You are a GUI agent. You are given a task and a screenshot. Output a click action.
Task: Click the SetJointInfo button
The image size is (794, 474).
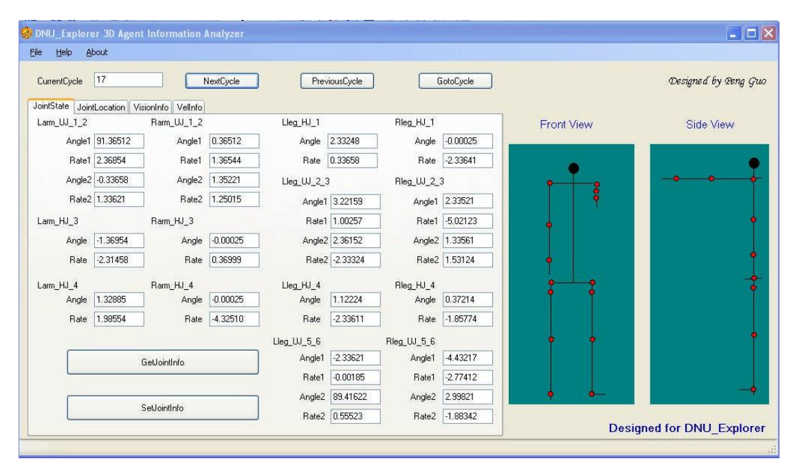coord(162,408)
